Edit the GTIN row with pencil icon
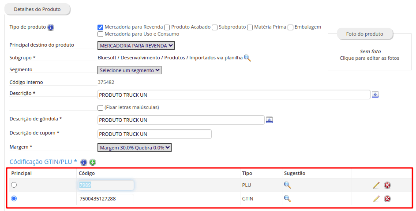 376,199
